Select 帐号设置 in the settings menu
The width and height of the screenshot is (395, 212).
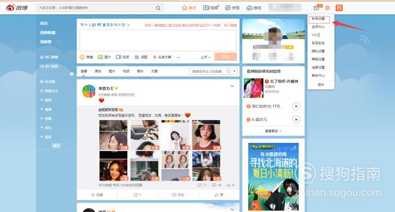[x=319, y=19]
